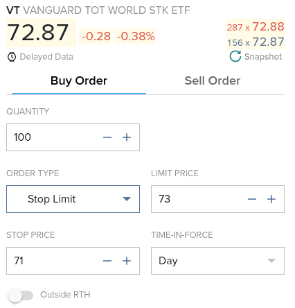This screenshot has width=295, height=308.
Task: Click the Order Type dropdown arrow
Action: [x=127, y=199]
